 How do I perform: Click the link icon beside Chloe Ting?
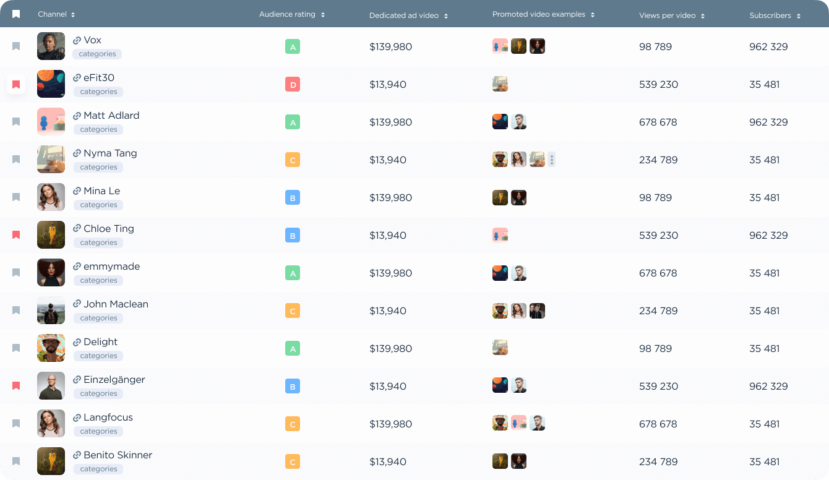pyautogui.click(x=77, y=228)
